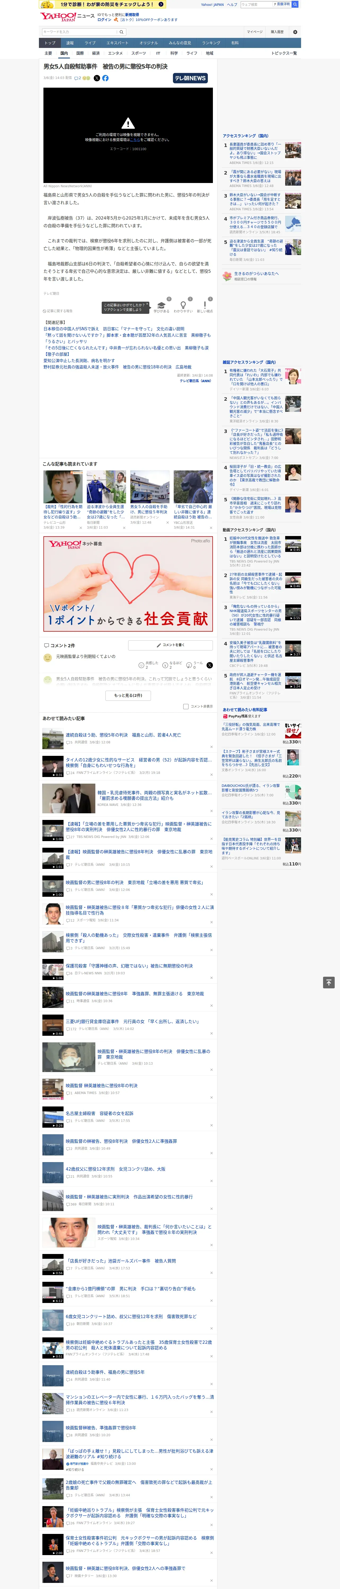Click the ヘルプ link at top
The height and width of the screenshot is (1589, 340).
(x=232, y=4)
